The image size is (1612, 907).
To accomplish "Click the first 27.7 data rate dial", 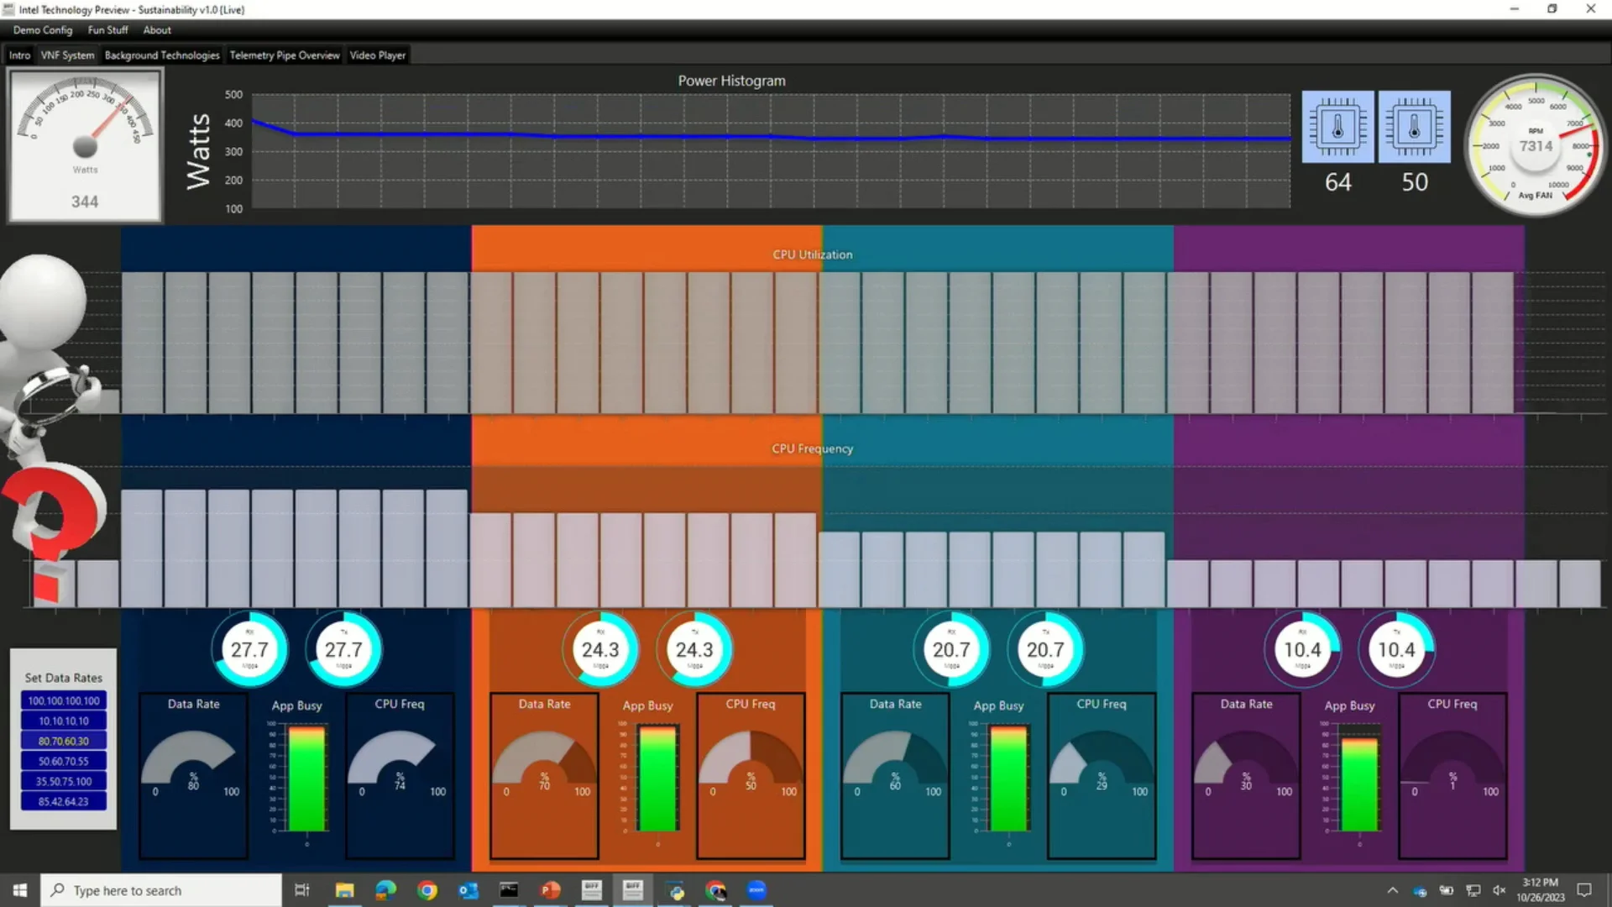I will point(249,649).
